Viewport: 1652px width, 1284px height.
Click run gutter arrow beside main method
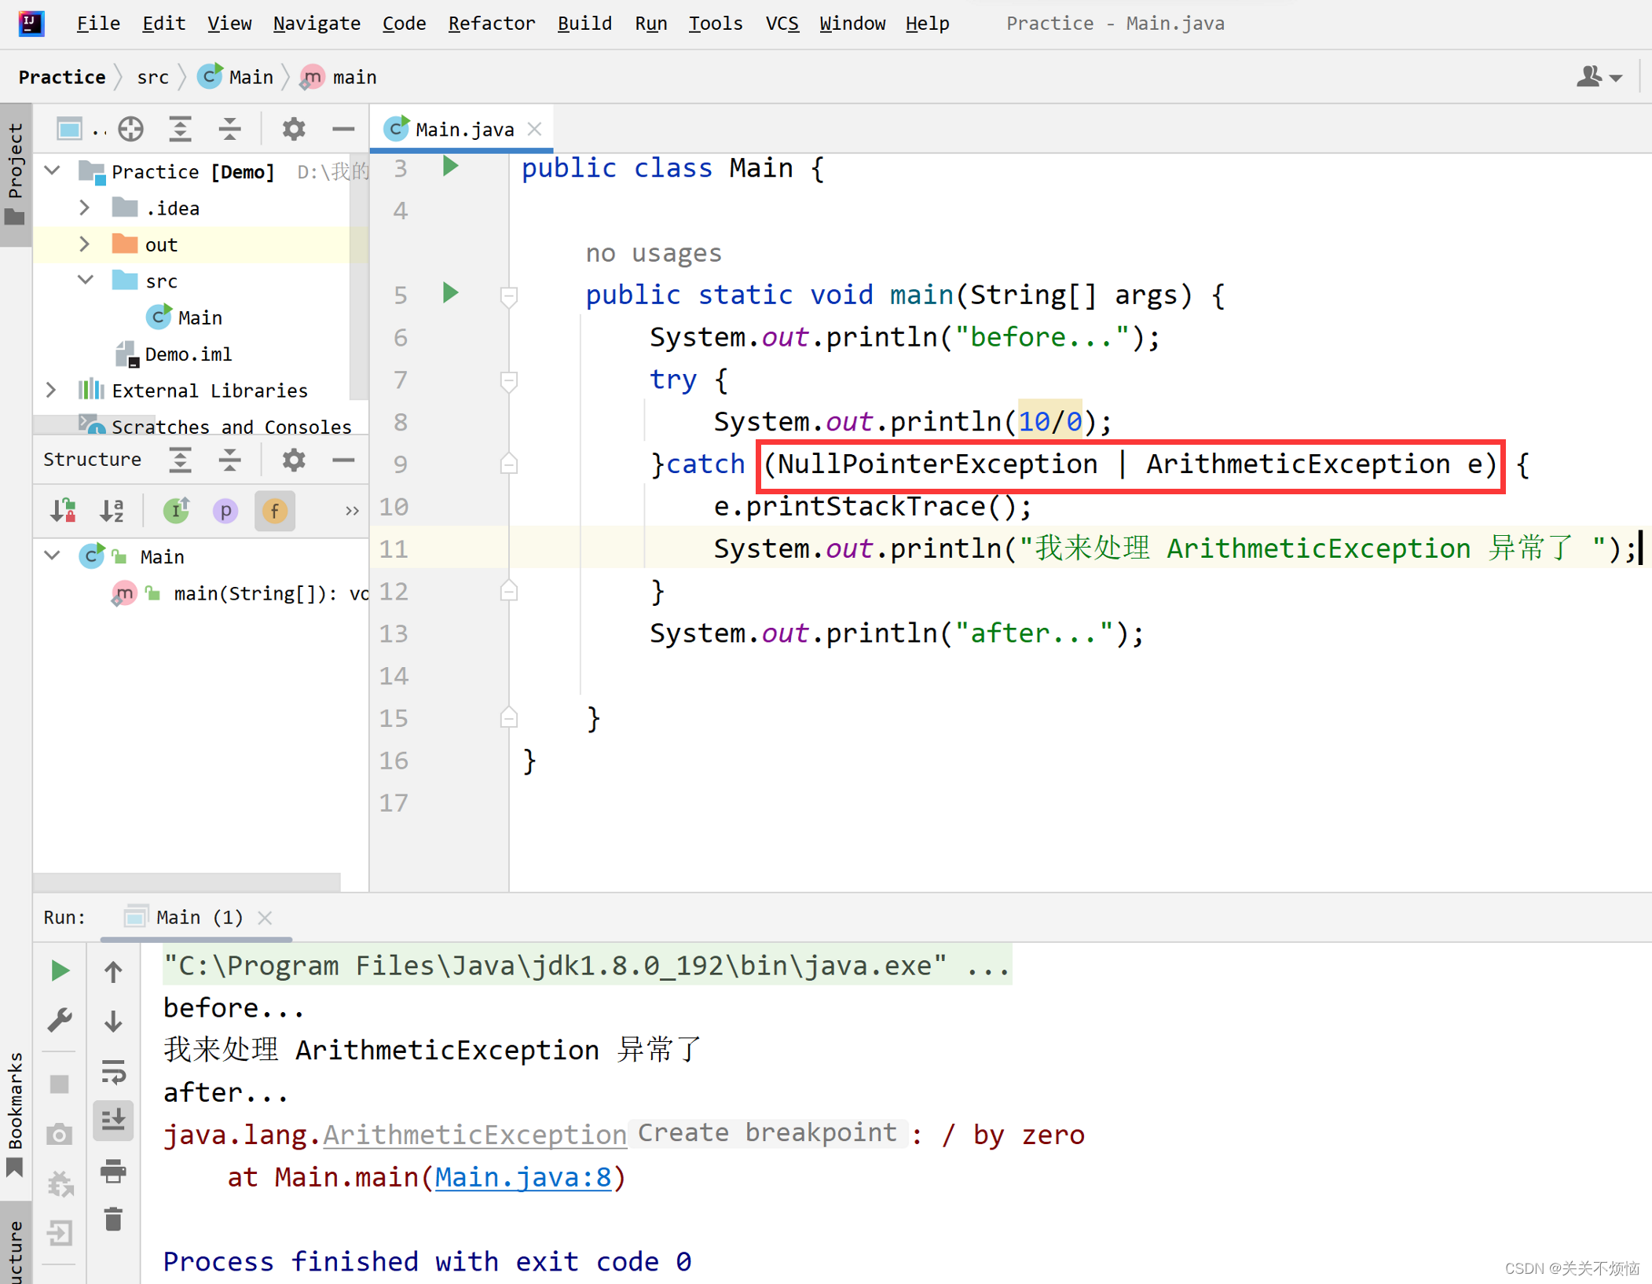[450, 294]
